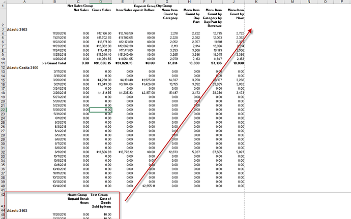
Task: Click $1,925.00 deposit cell
Action: pyautogui.click(x=148, y=80)
